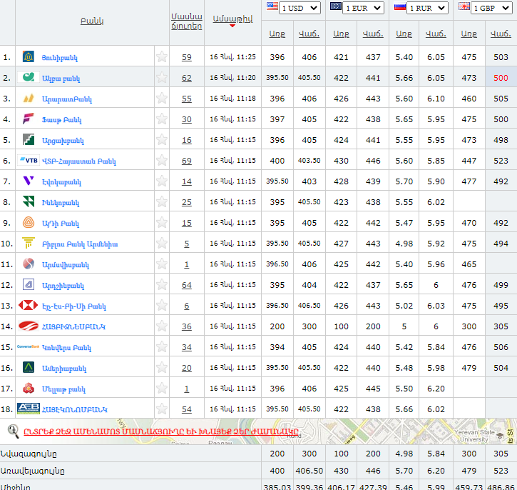This screenshot has height=490, width=517.
Task: Open the 1 EUR currency dropdown
Action: (x=364, y=8)
